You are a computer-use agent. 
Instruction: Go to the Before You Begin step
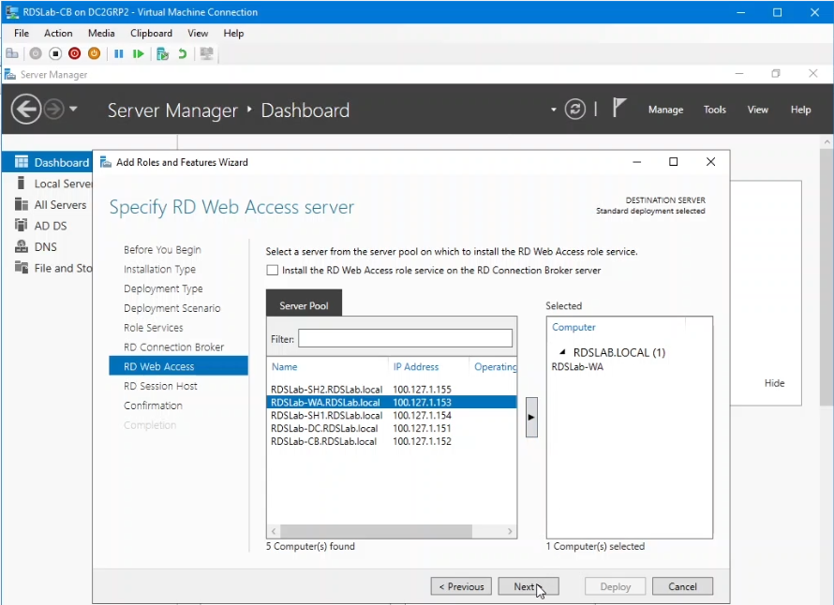pyautogui.click(x=162, y=250)
